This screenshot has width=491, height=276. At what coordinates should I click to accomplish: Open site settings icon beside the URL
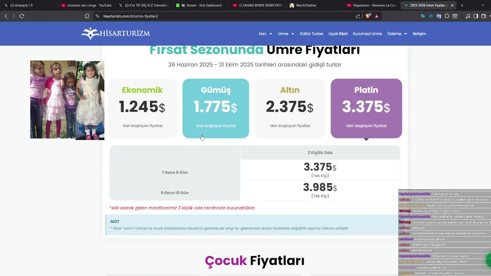97,16
